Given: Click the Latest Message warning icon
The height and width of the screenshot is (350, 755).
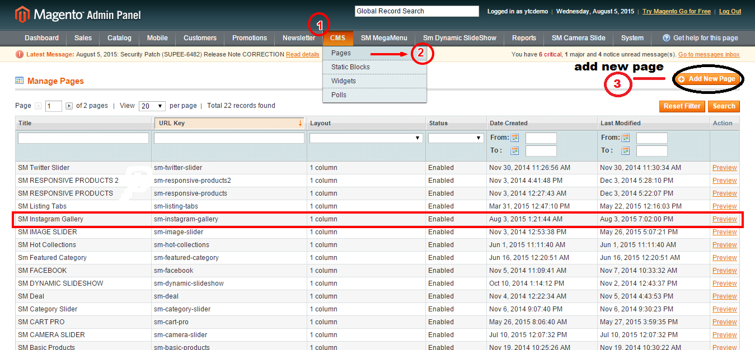Looking at the screenshot, I should point(20,54).
